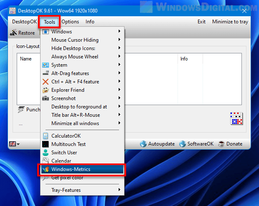Image resolution: width=259 pixels, height=206 pixels.
Task: Click the Windows-Metrics butterfly icon
Action: point(46,169)
